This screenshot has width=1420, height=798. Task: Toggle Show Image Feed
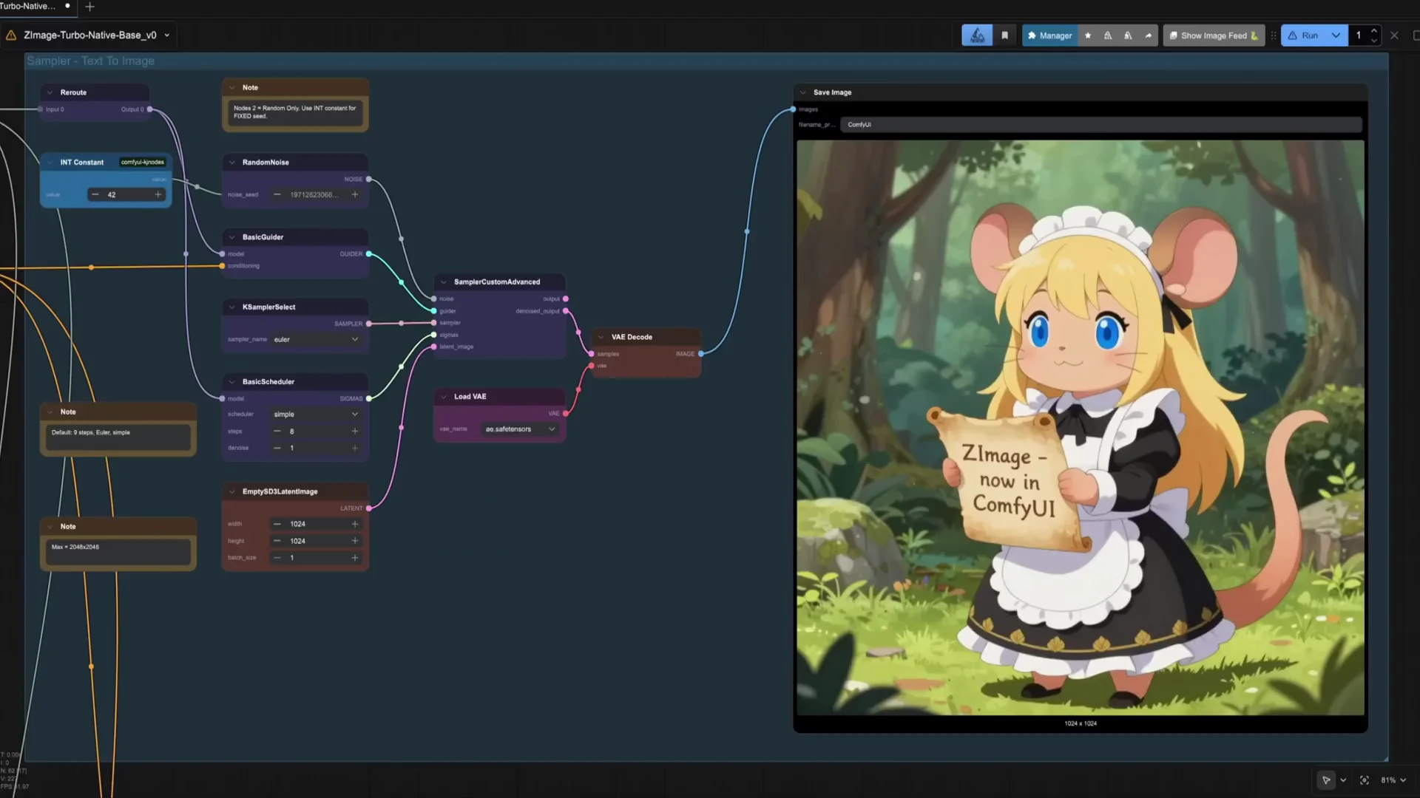point(1213,35)
